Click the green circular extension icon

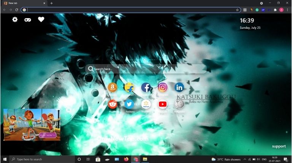tap(257, 10)
